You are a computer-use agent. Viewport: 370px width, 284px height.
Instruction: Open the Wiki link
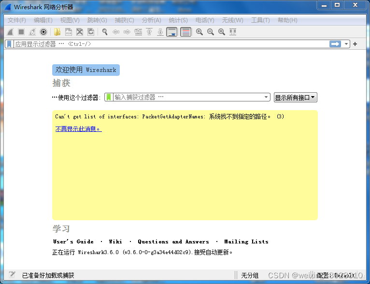click(x=115, y=241)
